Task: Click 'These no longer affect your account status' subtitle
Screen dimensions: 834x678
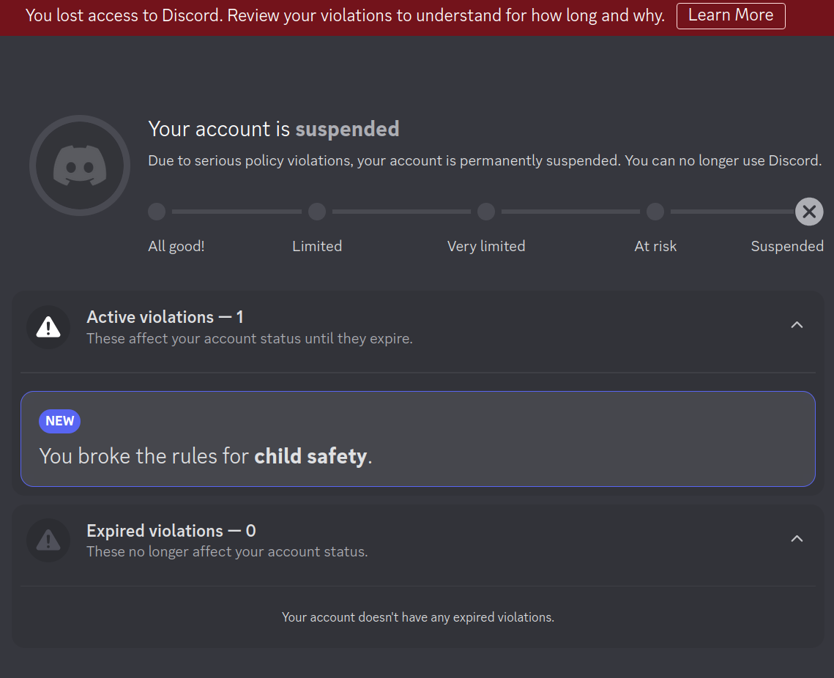Action: pos(227,552)
